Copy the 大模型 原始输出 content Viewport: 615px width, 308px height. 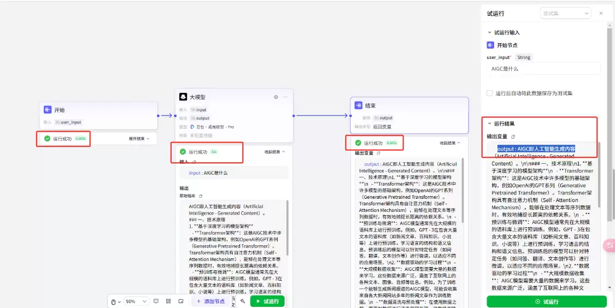tap(201, 196)
